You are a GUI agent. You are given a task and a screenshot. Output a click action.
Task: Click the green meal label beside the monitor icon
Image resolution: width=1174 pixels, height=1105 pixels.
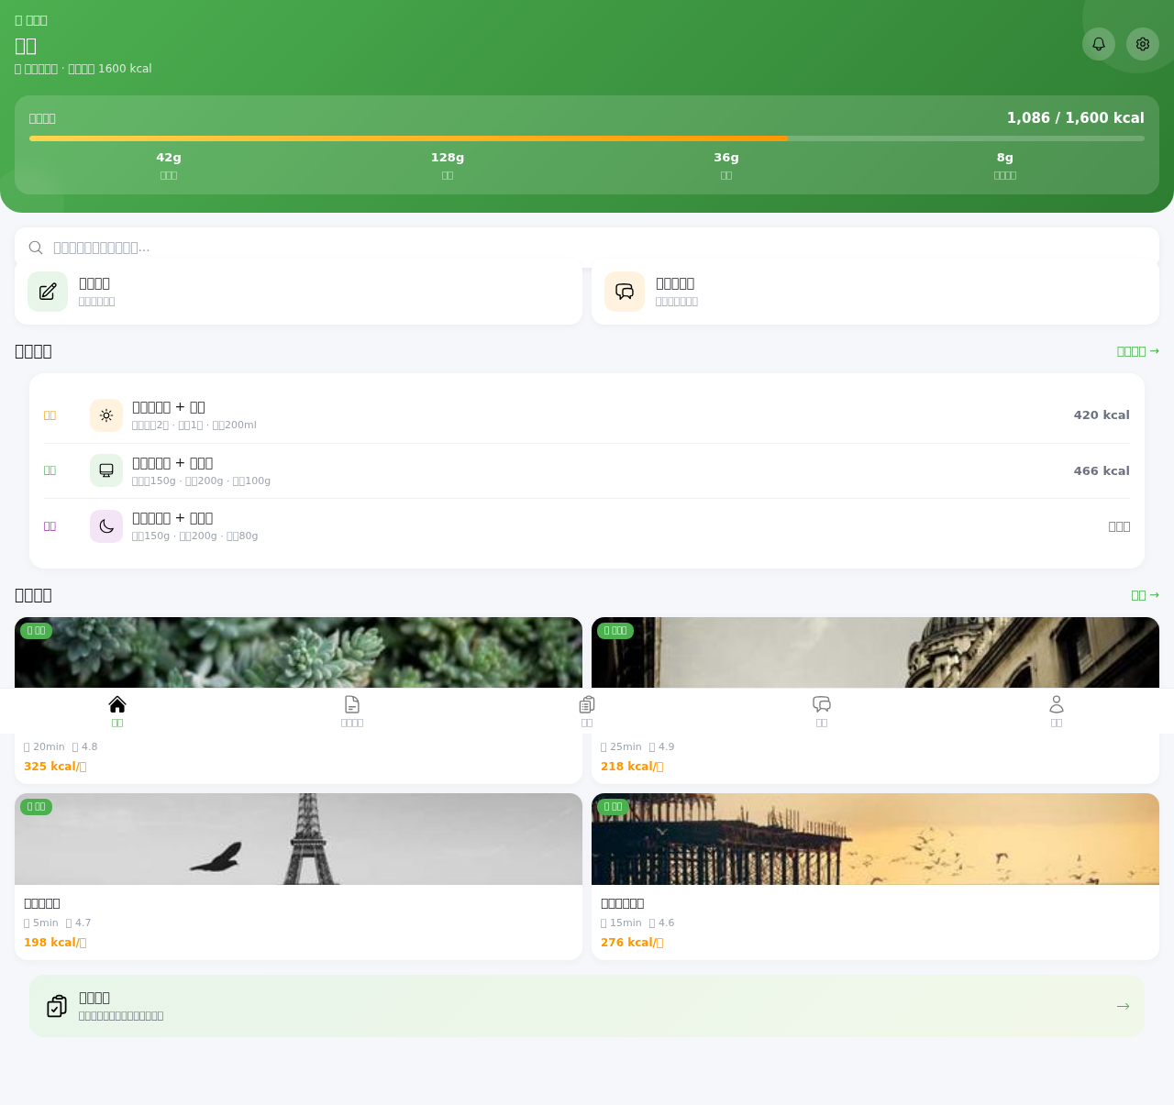click(50, 470)
